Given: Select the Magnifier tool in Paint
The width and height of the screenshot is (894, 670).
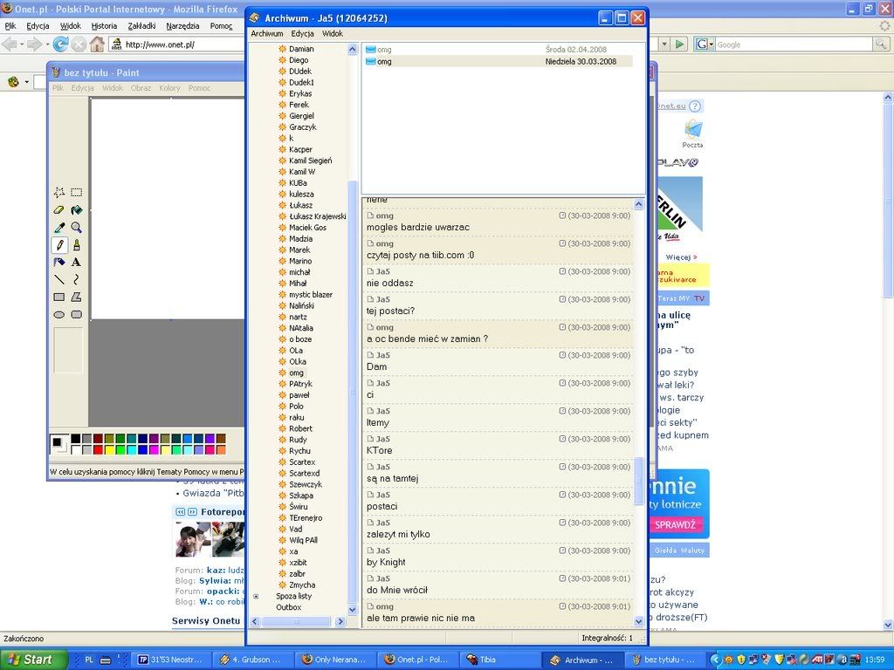Looking at the screenshot, I should pos(77,228).
